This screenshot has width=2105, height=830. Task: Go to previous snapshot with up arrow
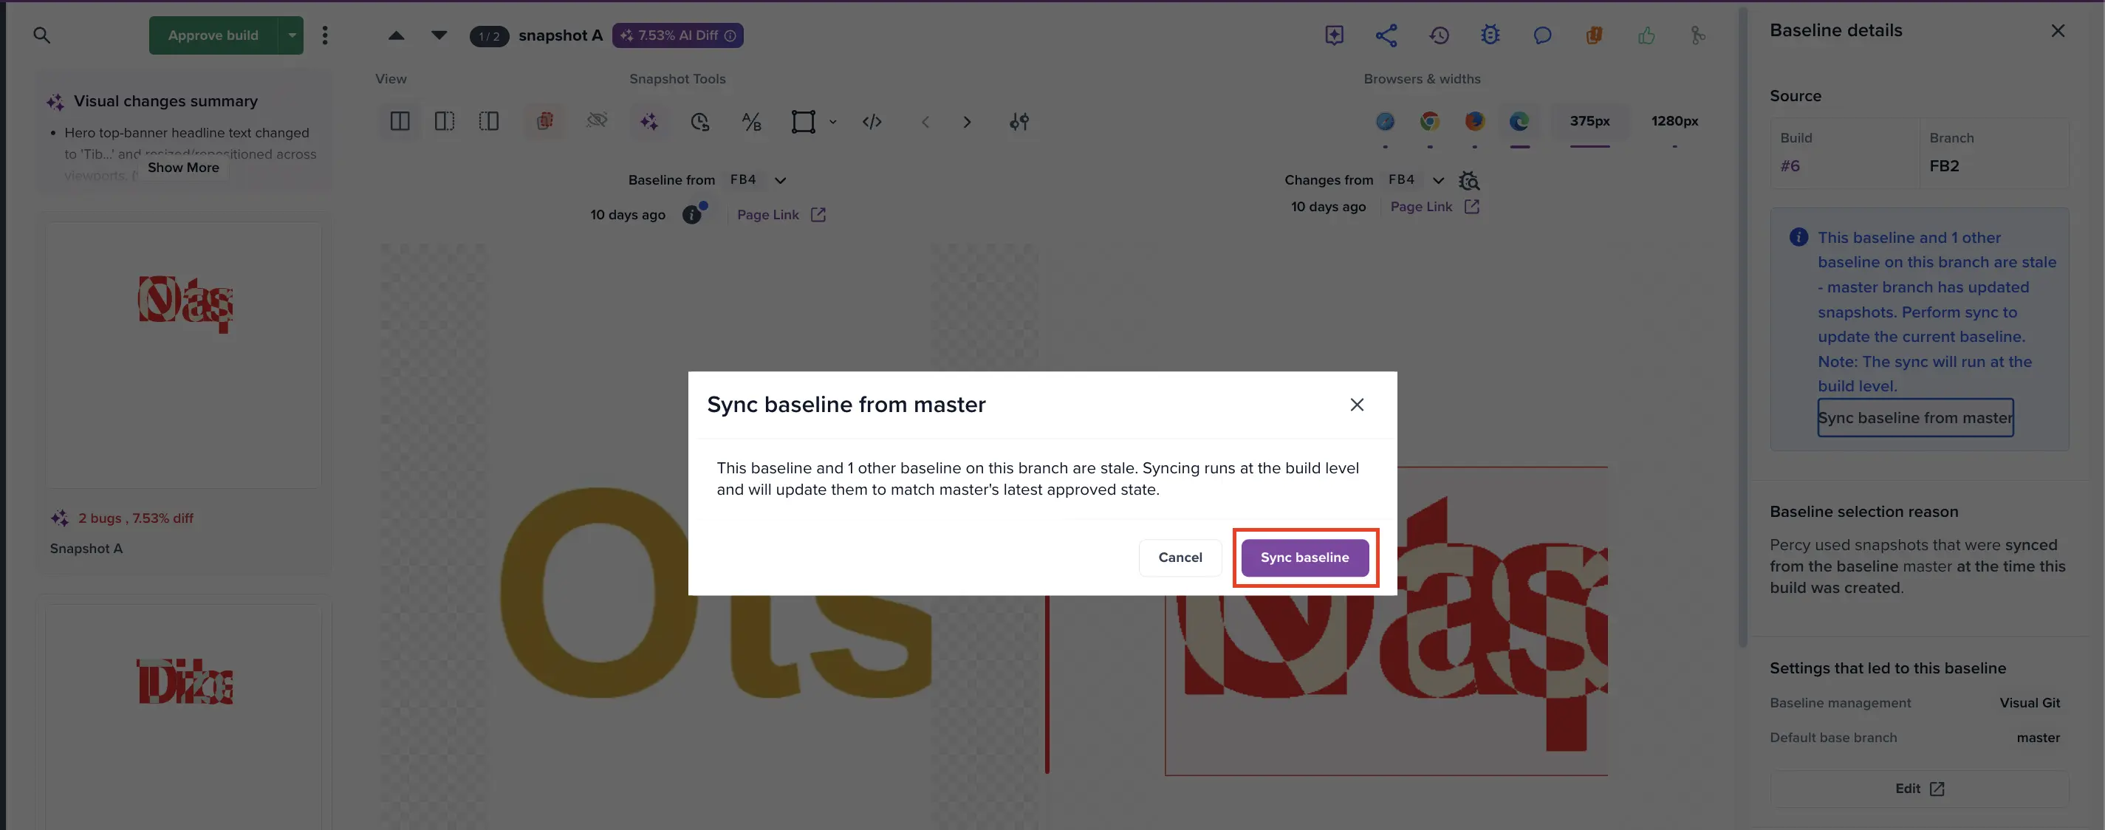click(397, 35)
